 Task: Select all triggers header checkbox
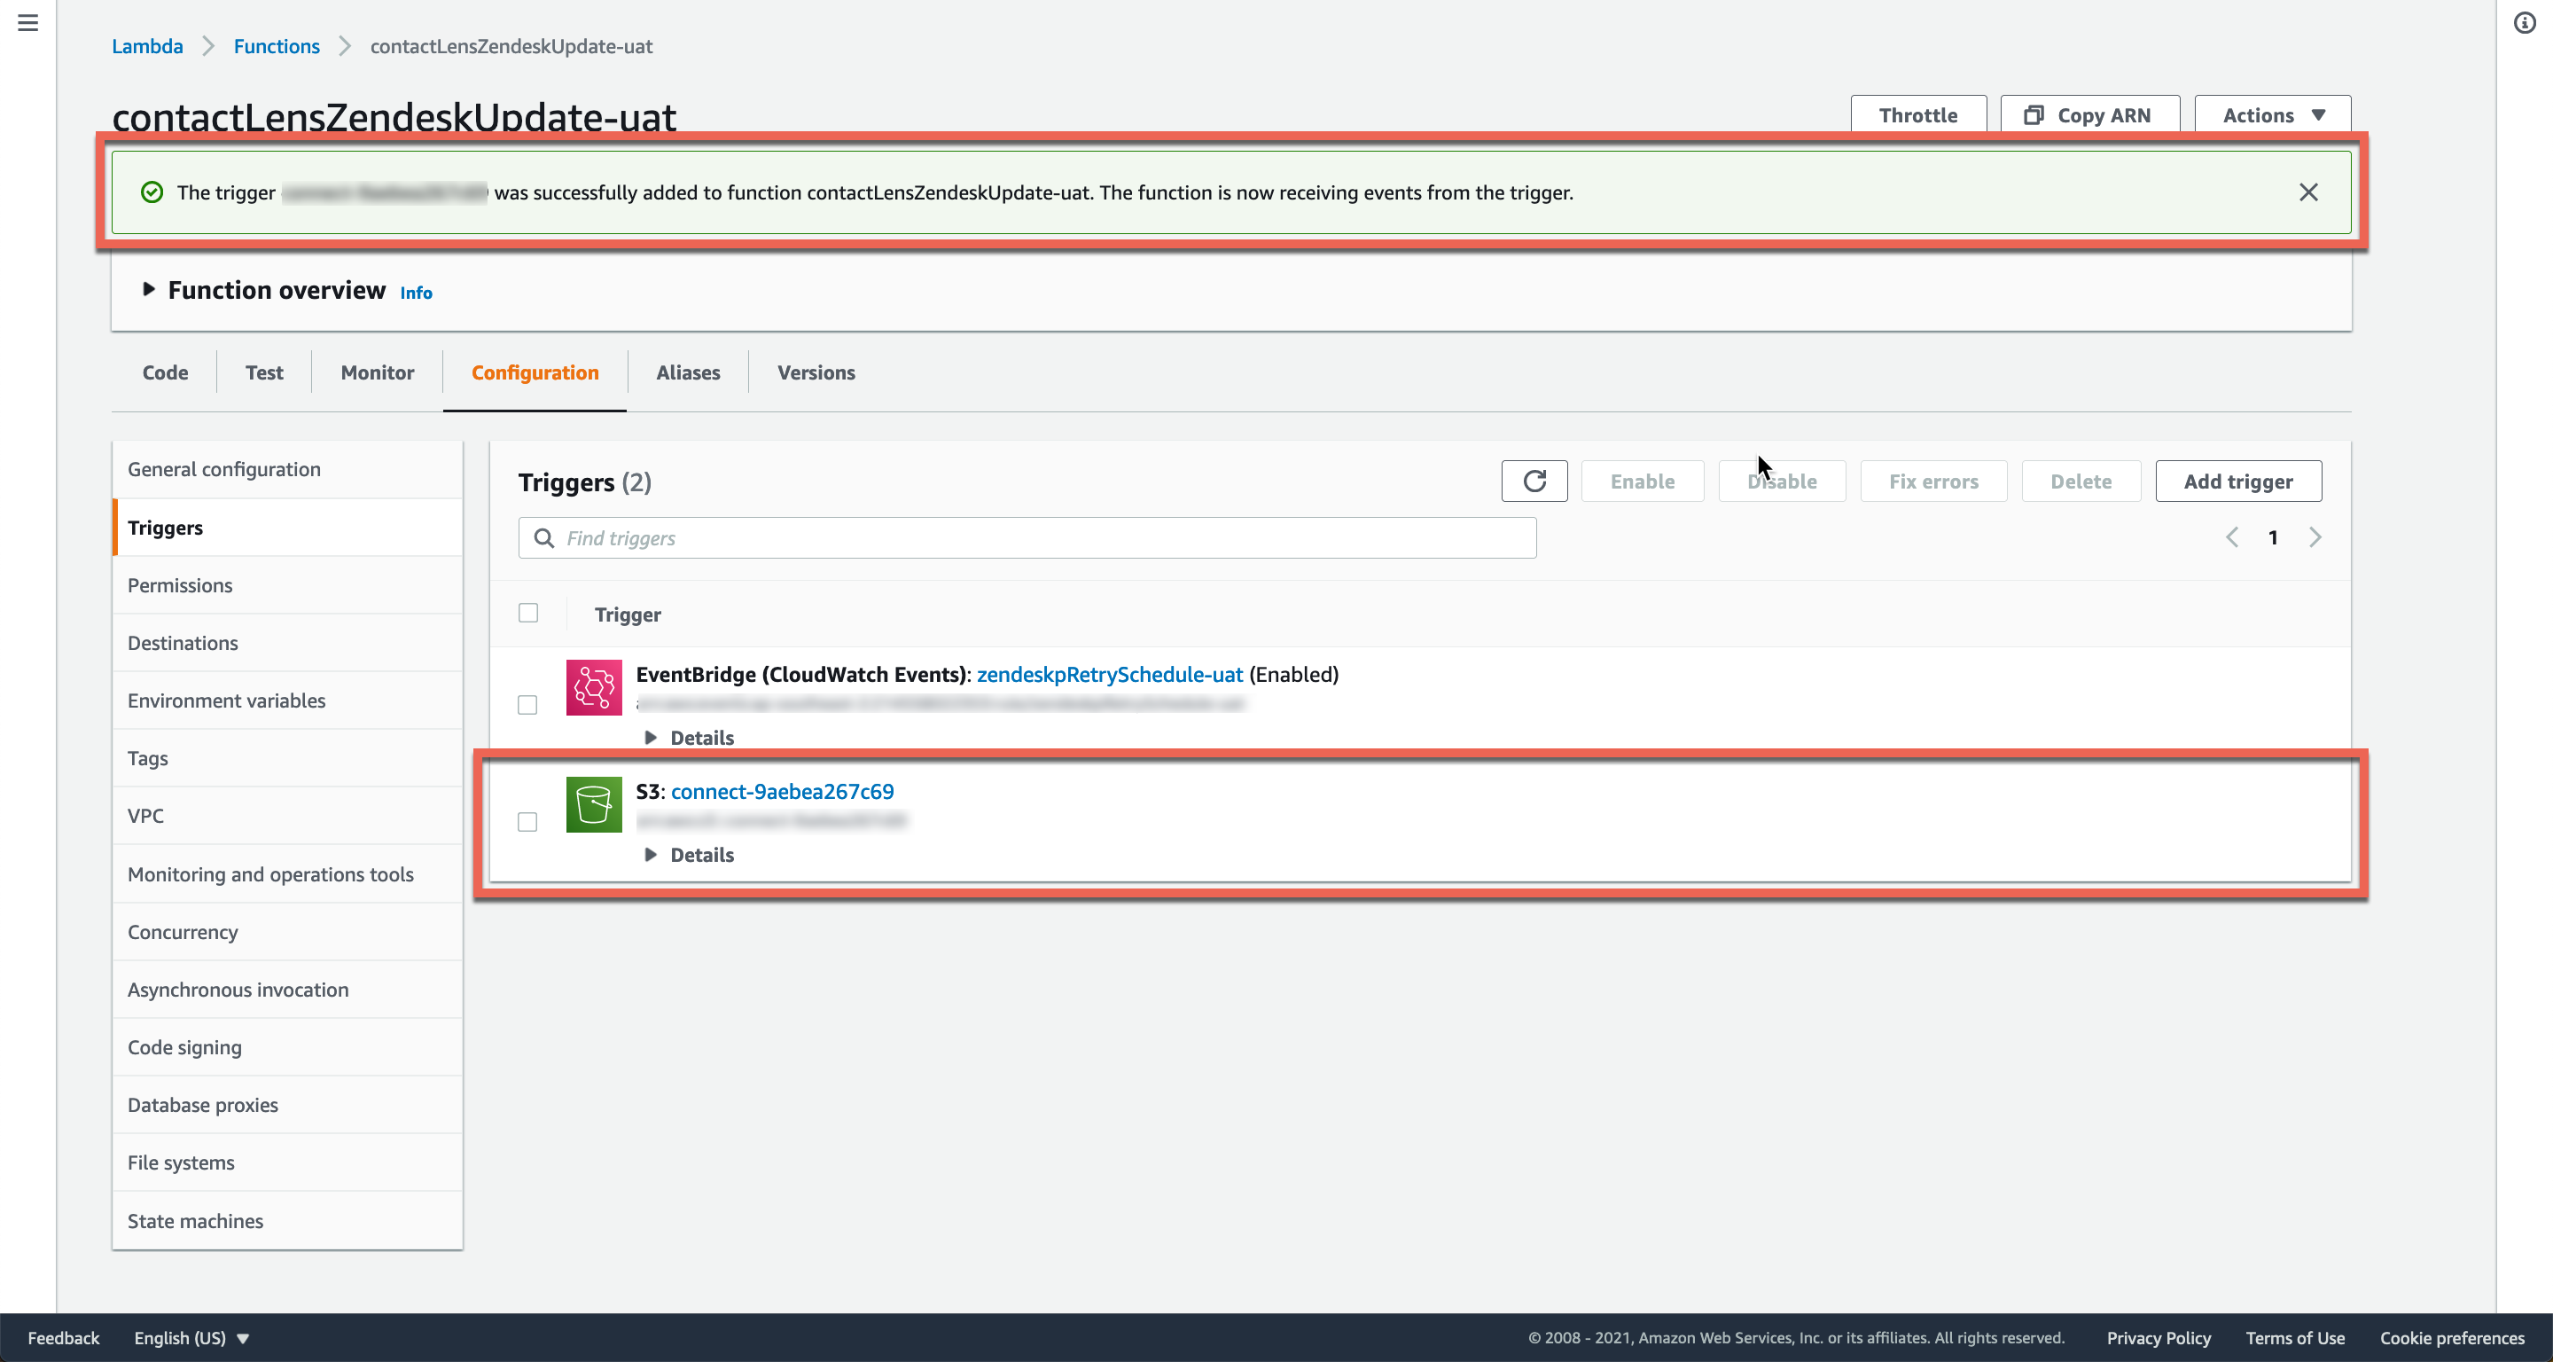(x=528, y=613)
